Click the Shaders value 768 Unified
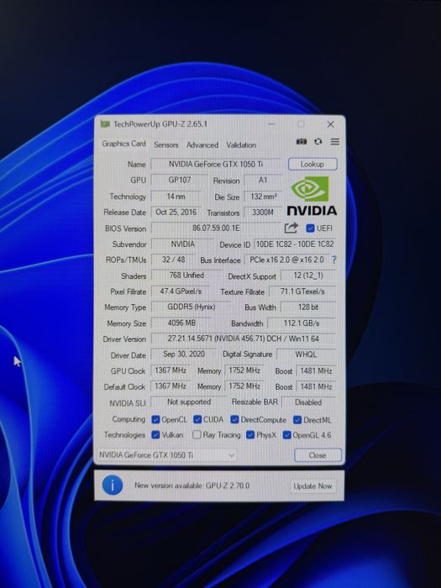This screenshot has width=441, height=588. pos(186,276)
